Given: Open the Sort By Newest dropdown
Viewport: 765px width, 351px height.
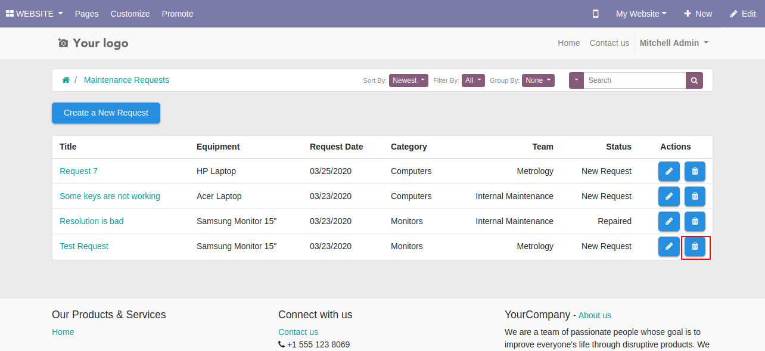Looking at the screenshot, I should pos(409,80).
